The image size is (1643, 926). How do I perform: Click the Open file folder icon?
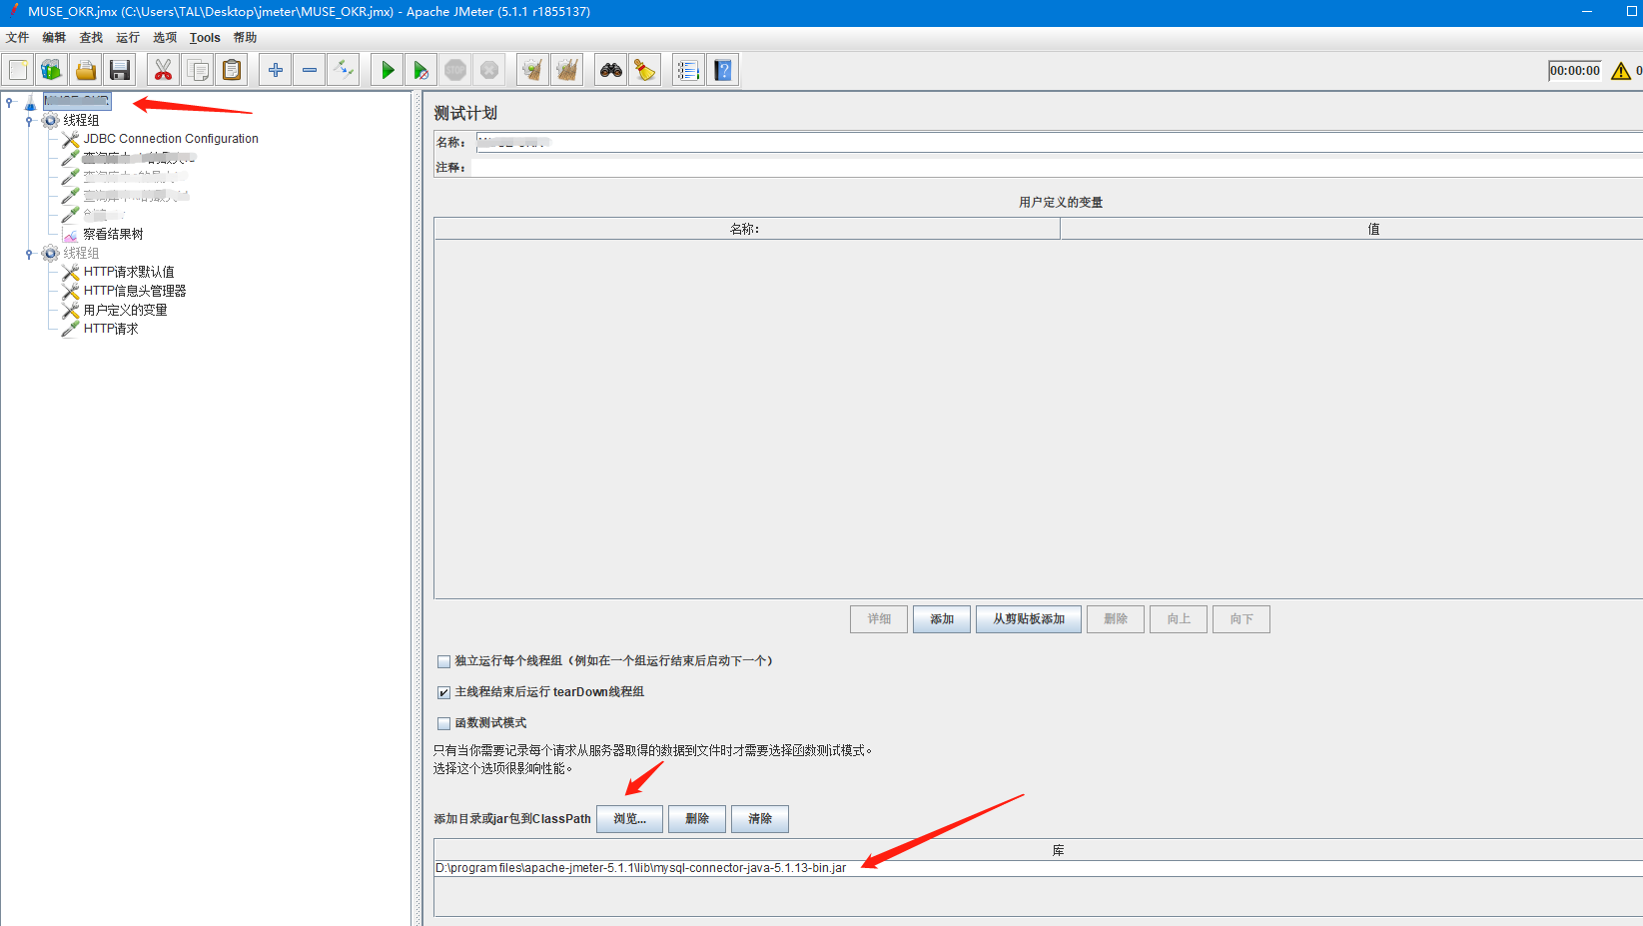tap(86, 70)
